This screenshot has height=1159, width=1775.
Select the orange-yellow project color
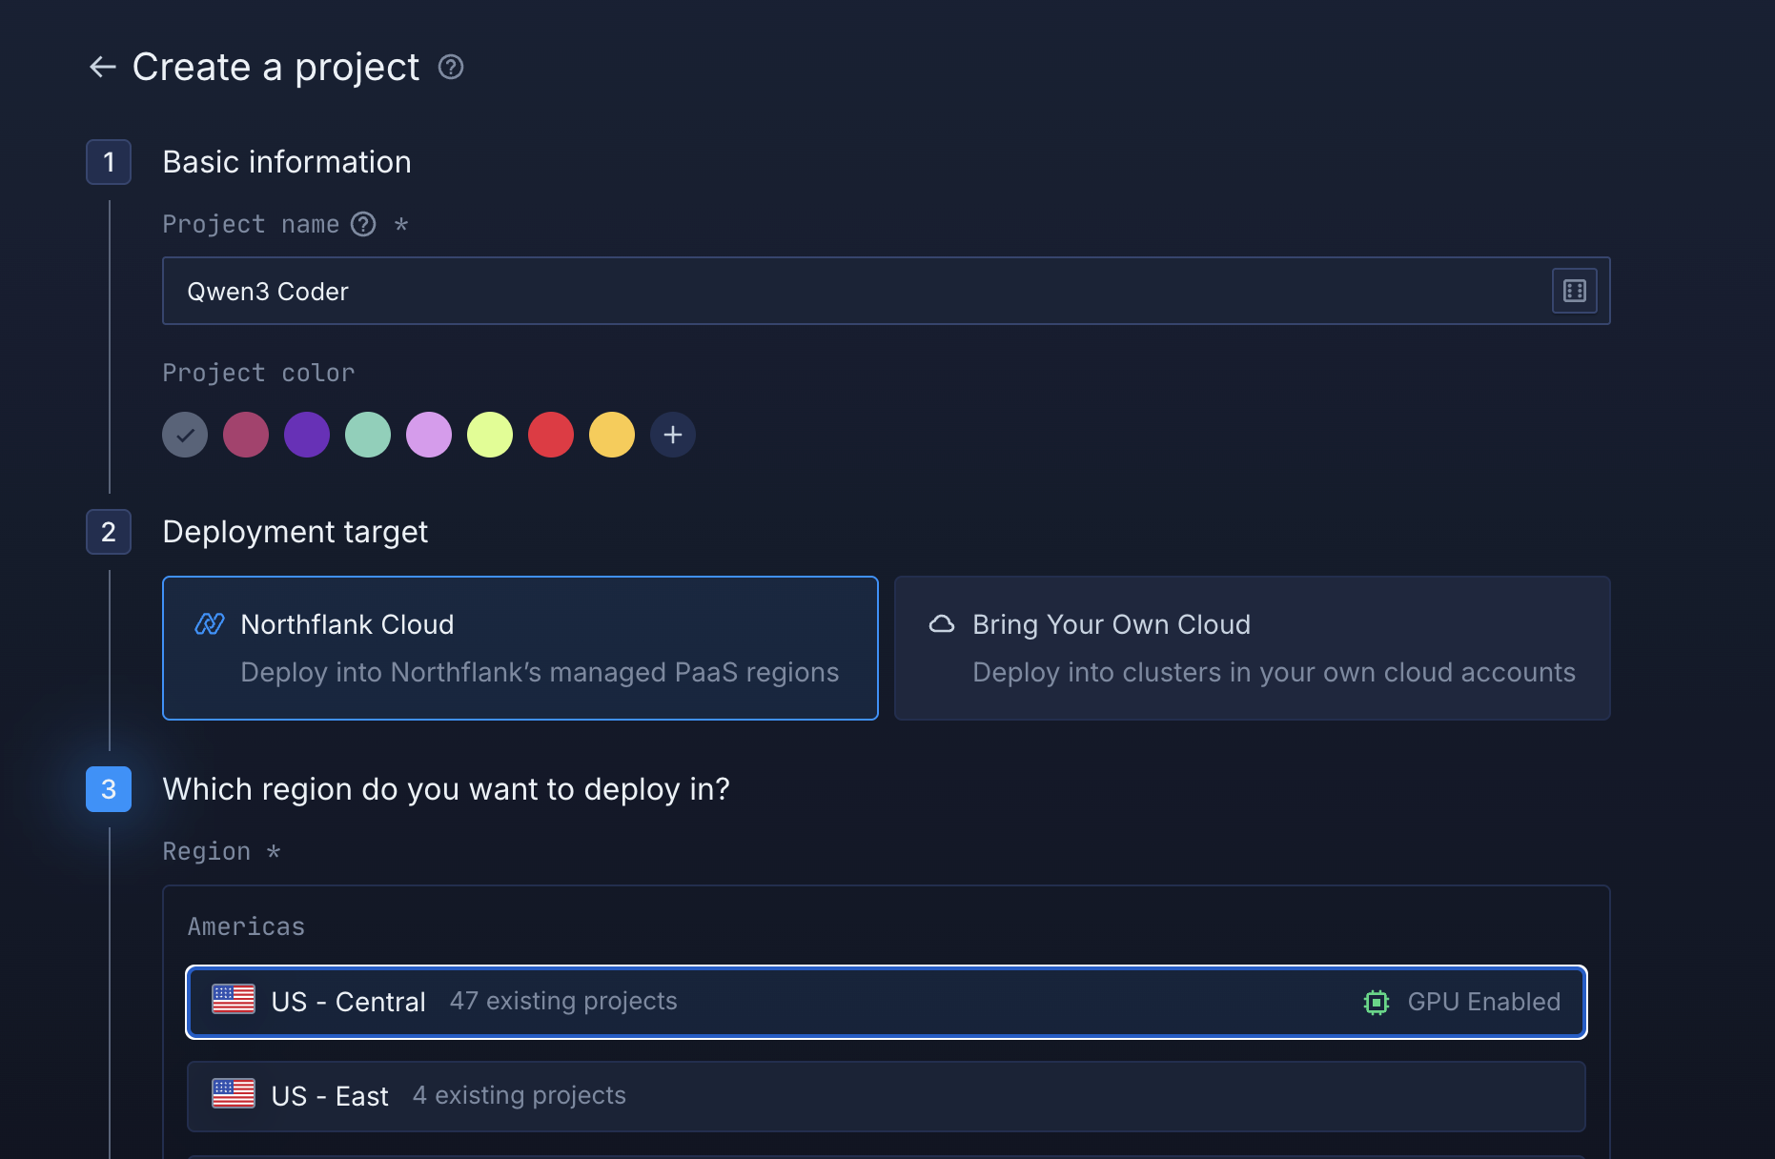point(612,435)
